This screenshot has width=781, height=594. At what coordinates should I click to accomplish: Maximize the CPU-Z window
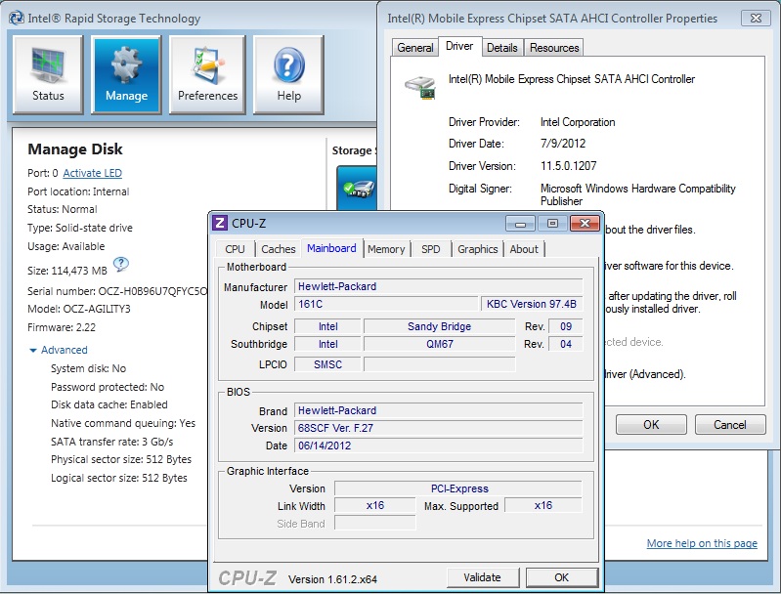[552, 224]
